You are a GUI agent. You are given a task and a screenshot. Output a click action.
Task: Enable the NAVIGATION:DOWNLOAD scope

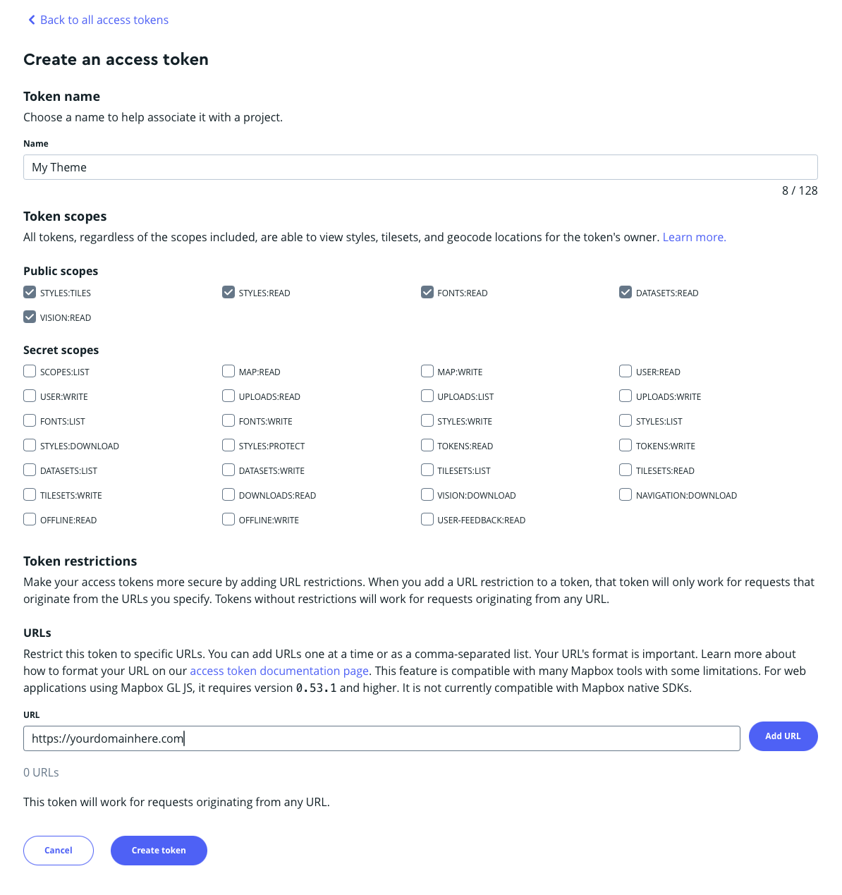pos(626,494)
